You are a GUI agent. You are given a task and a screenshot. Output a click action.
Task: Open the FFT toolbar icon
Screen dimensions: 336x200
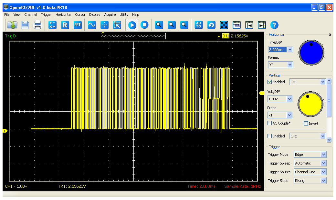coord(78,25)
